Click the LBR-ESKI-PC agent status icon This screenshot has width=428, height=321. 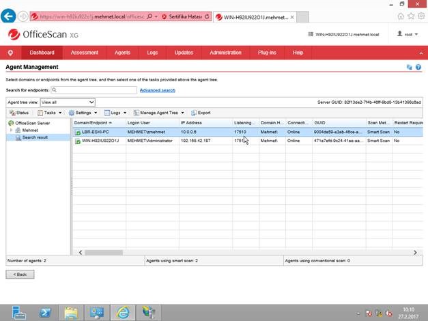pyautogui.click(x=78, y=132)
